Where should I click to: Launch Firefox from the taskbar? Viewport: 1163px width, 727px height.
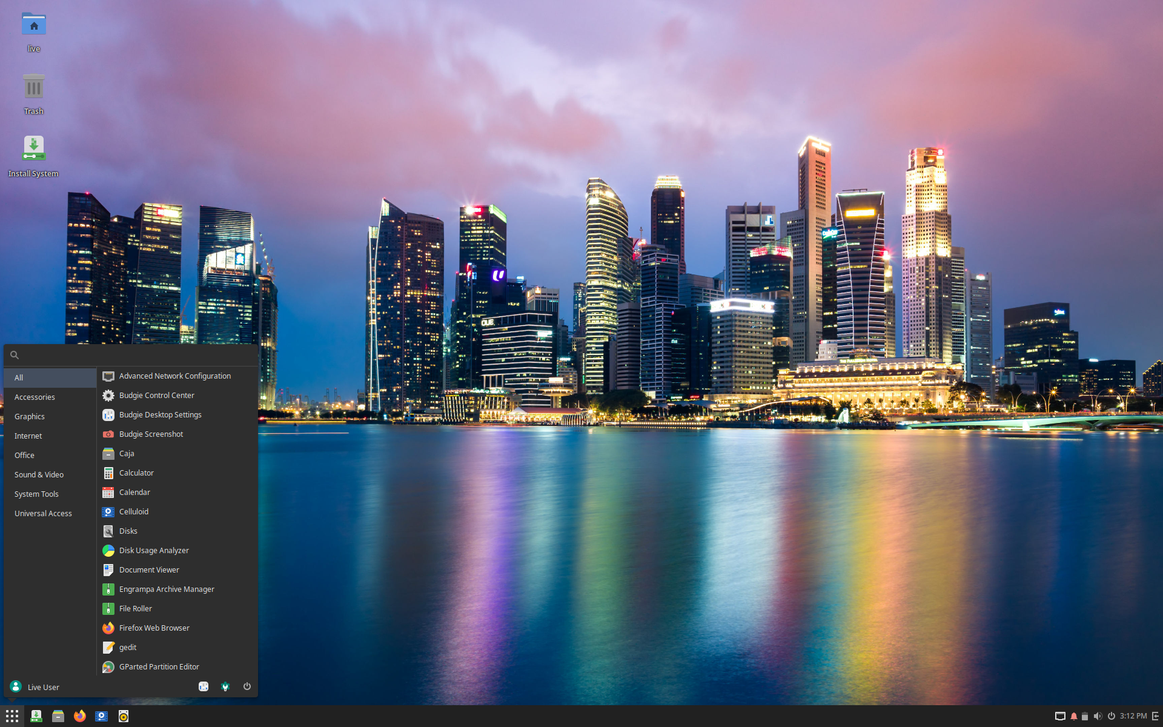(80, 716)
